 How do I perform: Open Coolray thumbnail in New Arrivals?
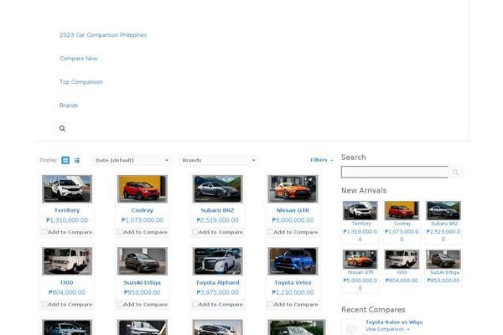click(x=402, y=210)
